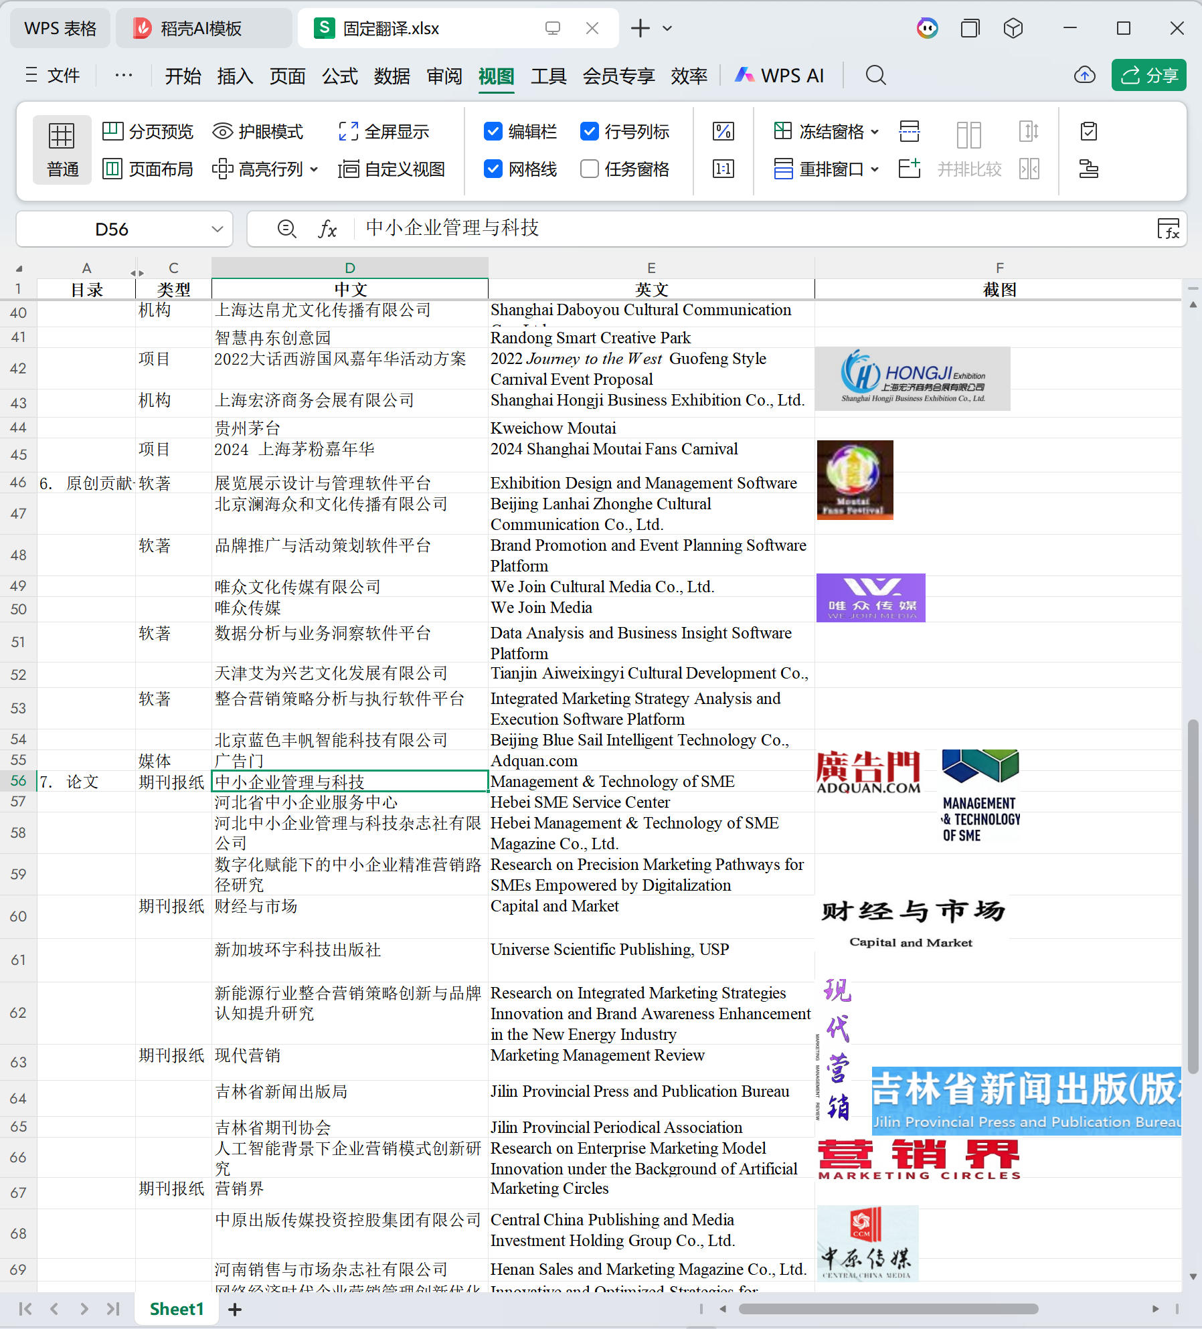Viewport: 1202px width, 1329px height.
Task: Uncheck the 编辑栏 formula bar checkbox
Action: coord(493,131)
